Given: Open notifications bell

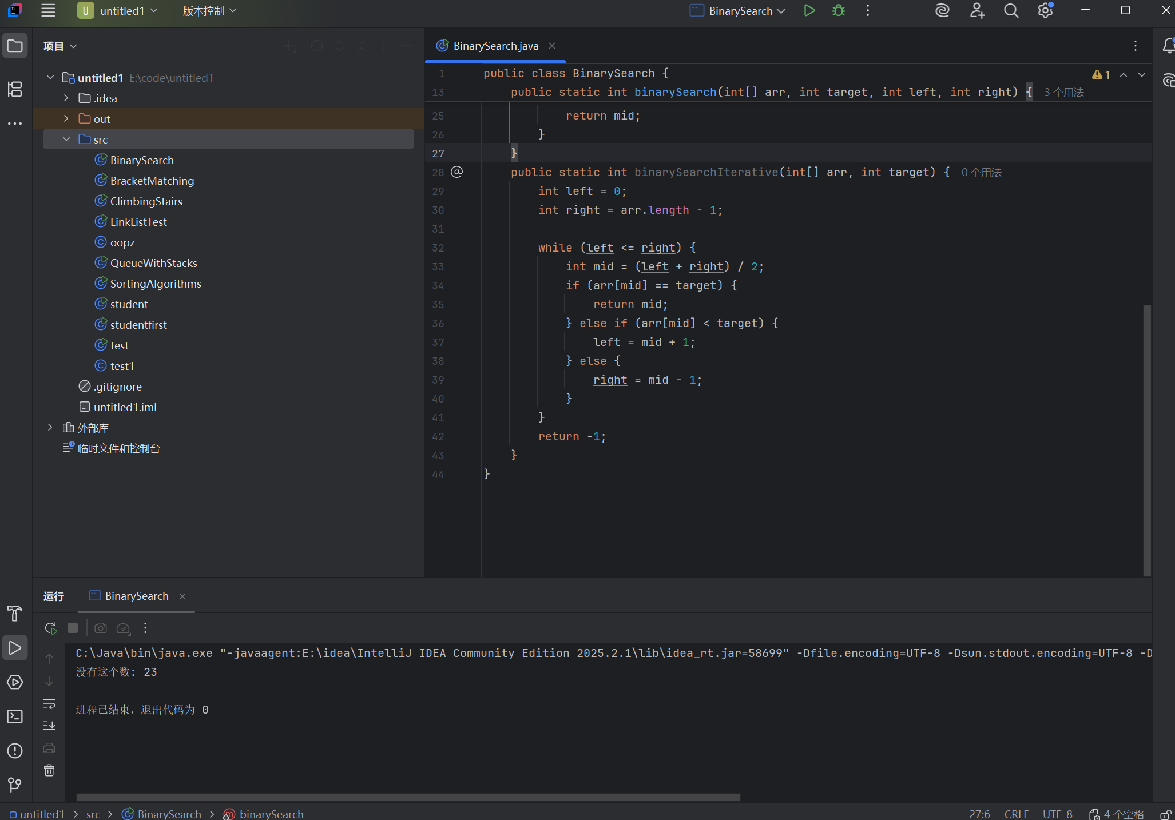Looking at the screenshot, I should (x=1169, y=46).
